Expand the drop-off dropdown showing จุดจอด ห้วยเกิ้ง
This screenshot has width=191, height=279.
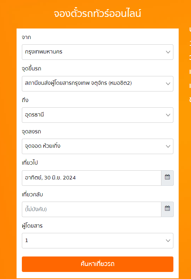click(98, 146)
